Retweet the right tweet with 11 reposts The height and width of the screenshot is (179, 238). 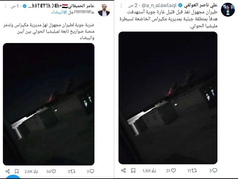click(192, 171)
